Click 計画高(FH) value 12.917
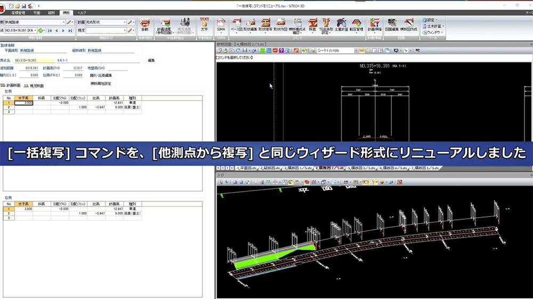This screenshot has height=299, width=533. pyautogui.click(x=74, y=68)
